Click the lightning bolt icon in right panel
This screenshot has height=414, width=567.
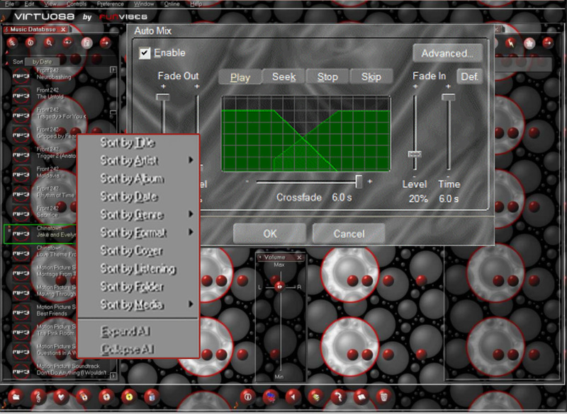point(511,43)
